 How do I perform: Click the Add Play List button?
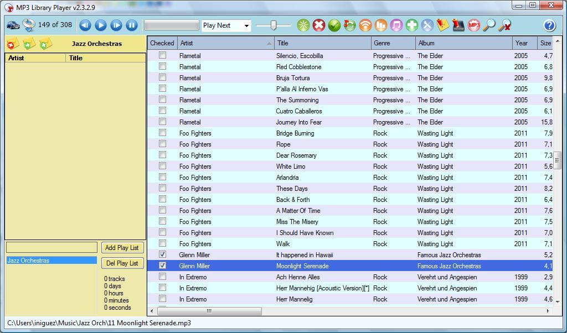122,247
